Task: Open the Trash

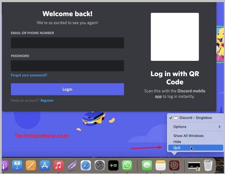Action: [x=208, y=165]
